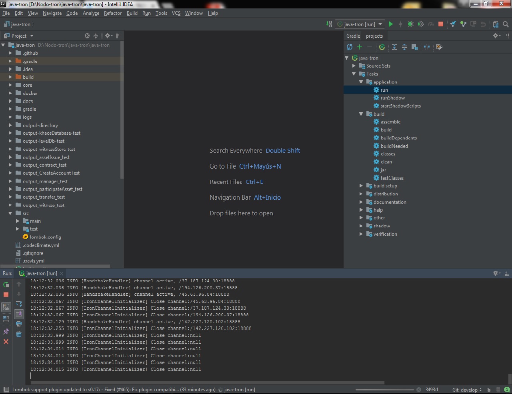Image resolution: width=512 pixels, height=394 pixels.
Task: Toggle scroll to end of console output
Action: click(19, 314)
